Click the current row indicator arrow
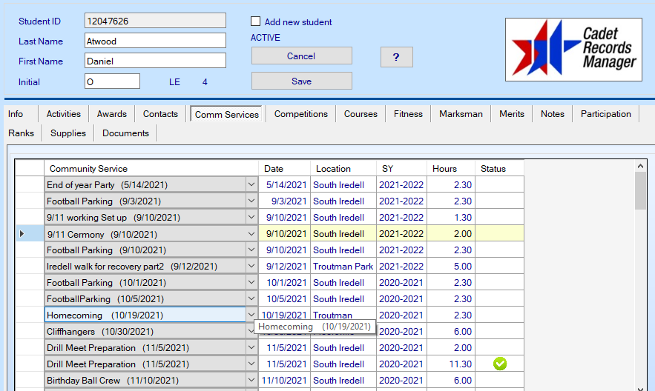The image size is (655, 391). point(21,234)
